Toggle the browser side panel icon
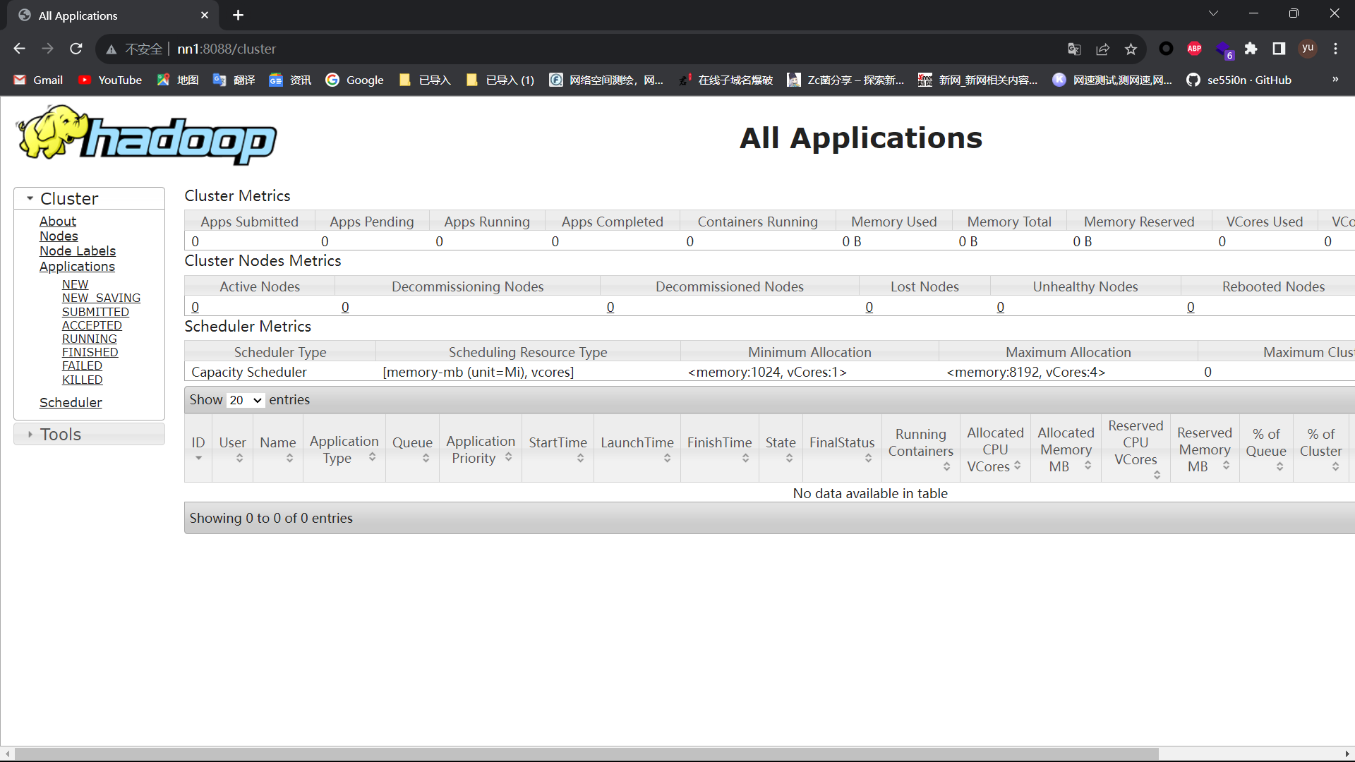The width and height of the screenshot is (1355, 762). pos(1279,49)
